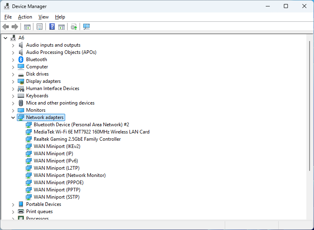Select WAN Miniport (PPTP)
The height and width of the screenshot is (230, 314).
point(57,189)
